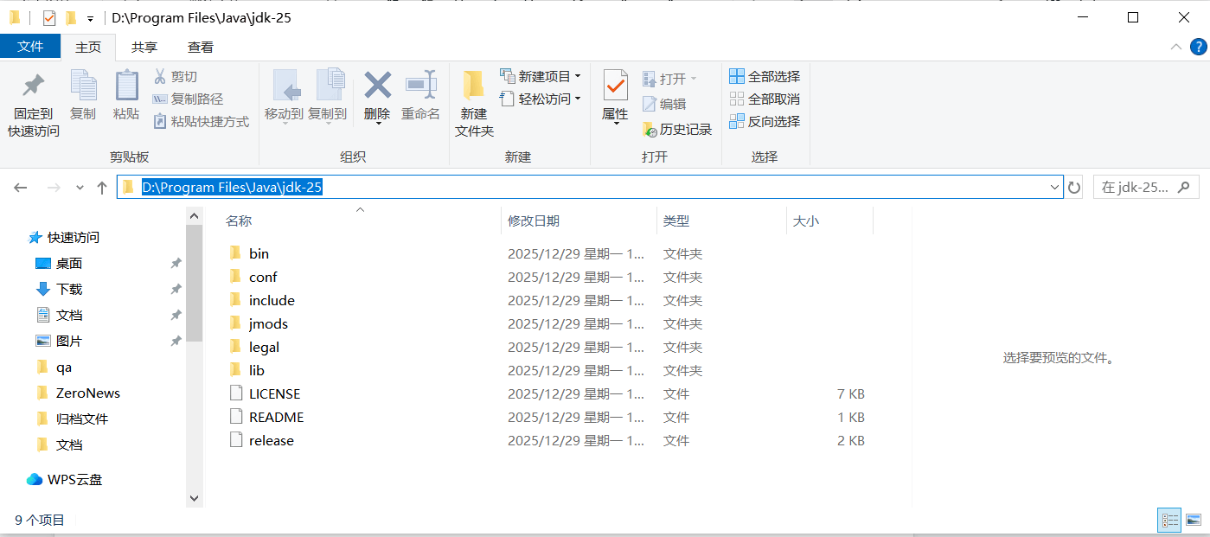Select the conf folder
The height and width of the screenshot is (537, 1210).
(263, 277)
